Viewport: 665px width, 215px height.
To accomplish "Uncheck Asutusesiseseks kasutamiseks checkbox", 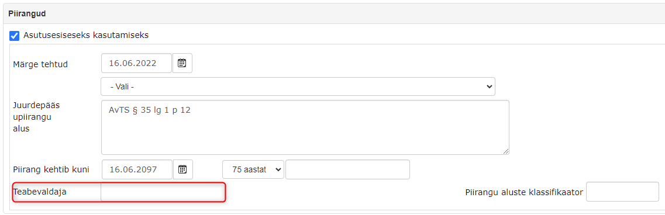I will 15,36.
